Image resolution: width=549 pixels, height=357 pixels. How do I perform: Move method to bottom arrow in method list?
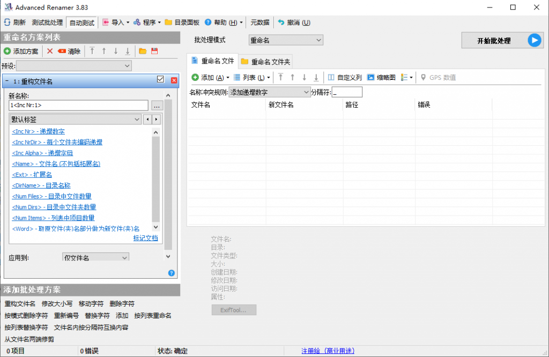128,51
